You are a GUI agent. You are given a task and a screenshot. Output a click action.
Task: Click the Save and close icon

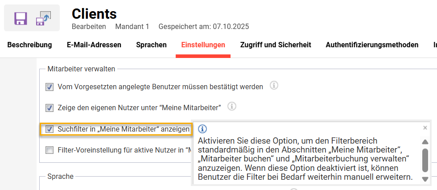pyautogui.click(x=44, y=18)
